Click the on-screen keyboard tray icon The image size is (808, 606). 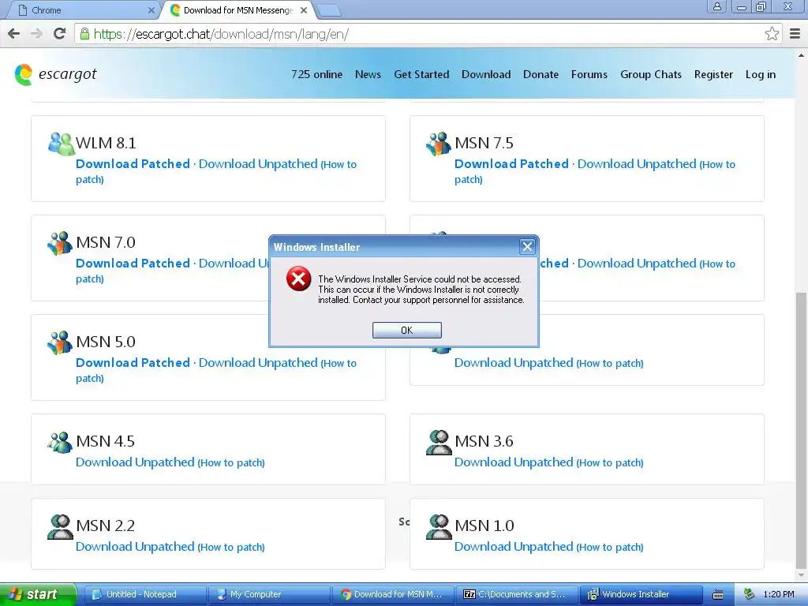(x=718, y=595)
